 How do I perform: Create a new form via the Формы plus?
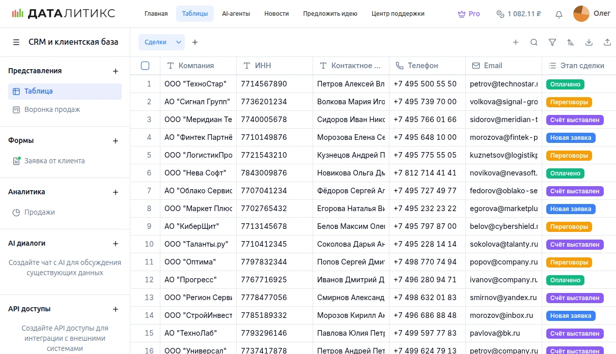point(116,141)
